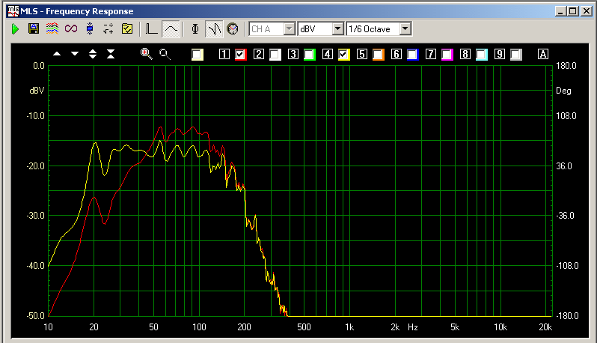Image resolution: width=597 pixels, height=343 pixels.
Task: Disable the yellow overlay 4 checkbox
Action: point(344,54)
